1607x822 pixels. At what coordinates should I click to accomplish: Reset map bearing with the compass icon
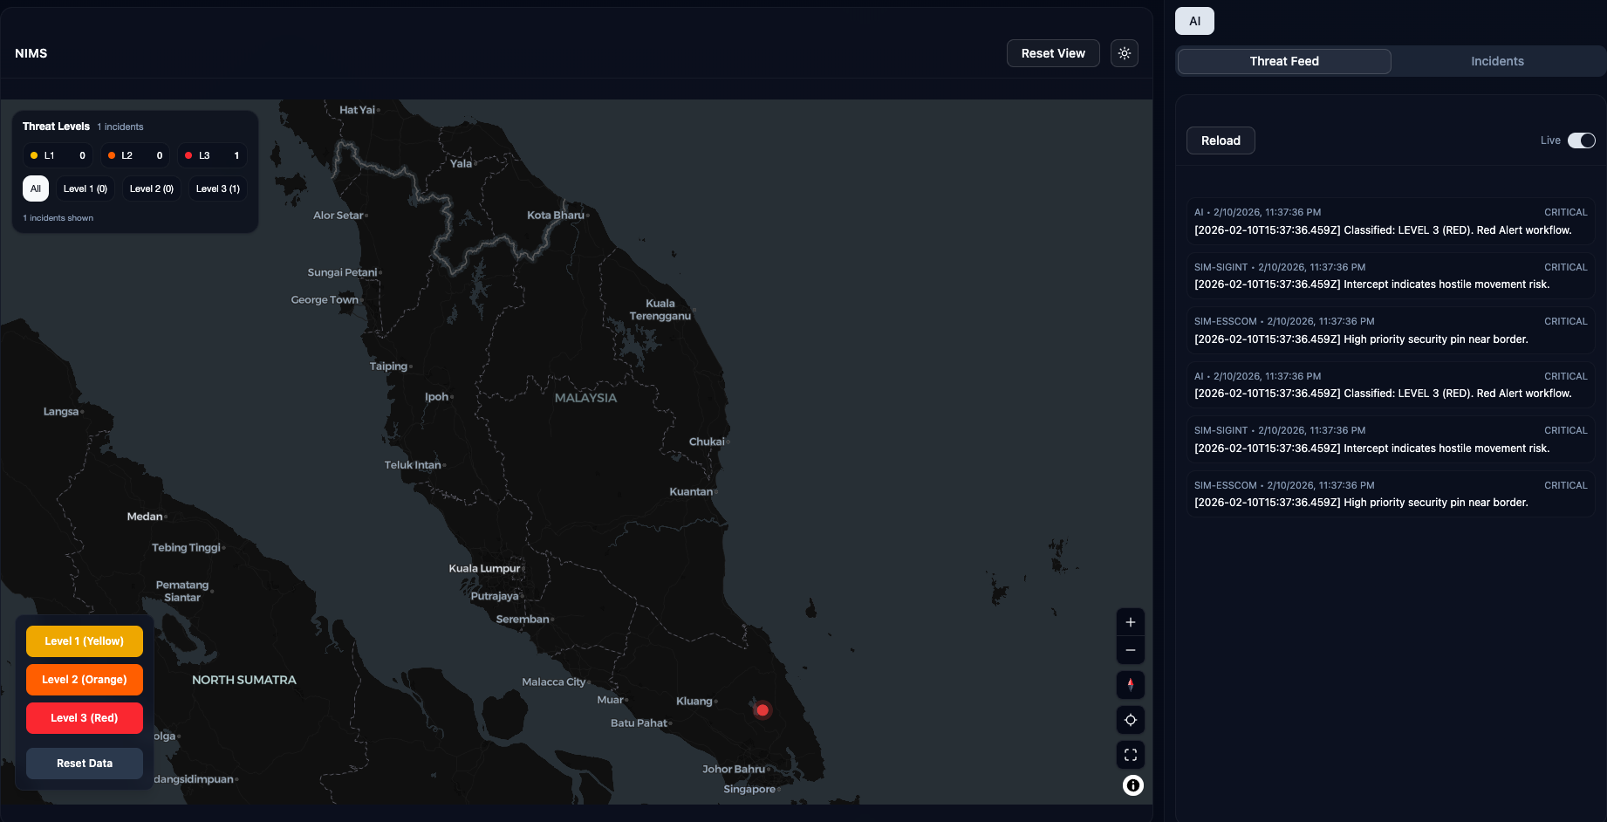pyautogui.click(x=1130, y=685)
